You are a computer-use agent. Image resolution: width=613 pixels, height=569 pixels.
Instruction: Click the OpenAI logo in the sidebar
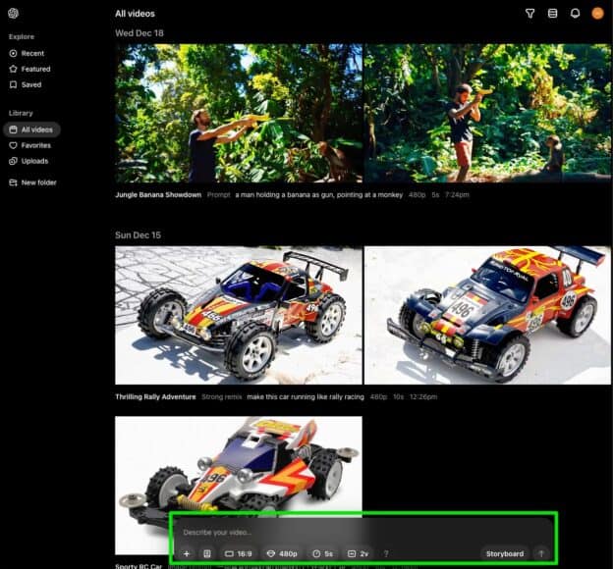click(x=14, y=13)
